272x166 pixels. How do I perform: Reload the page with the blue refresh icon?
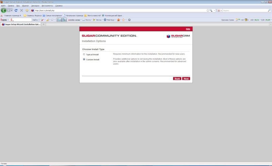tap(16, 11)
